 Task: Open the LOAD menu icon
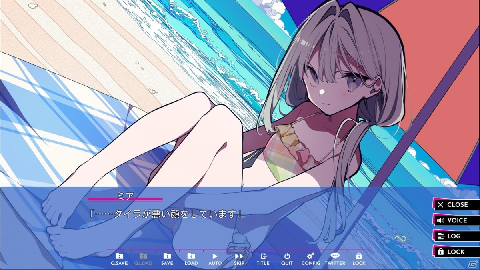click(191, 259)
